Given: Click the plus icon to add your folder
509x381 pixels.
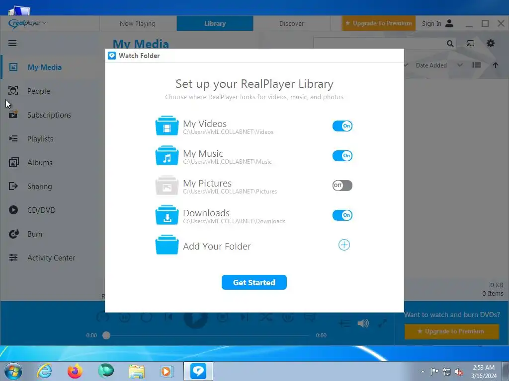Looking at the screenshot, I should pyautogui.click(x=344, y=245).
